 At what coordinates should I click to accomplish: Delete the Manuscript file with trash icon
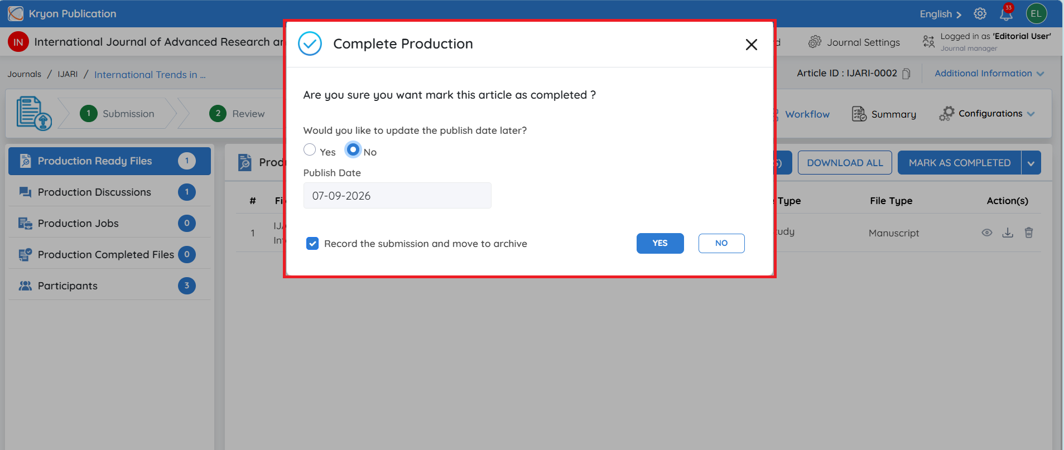click(1029, 233)
